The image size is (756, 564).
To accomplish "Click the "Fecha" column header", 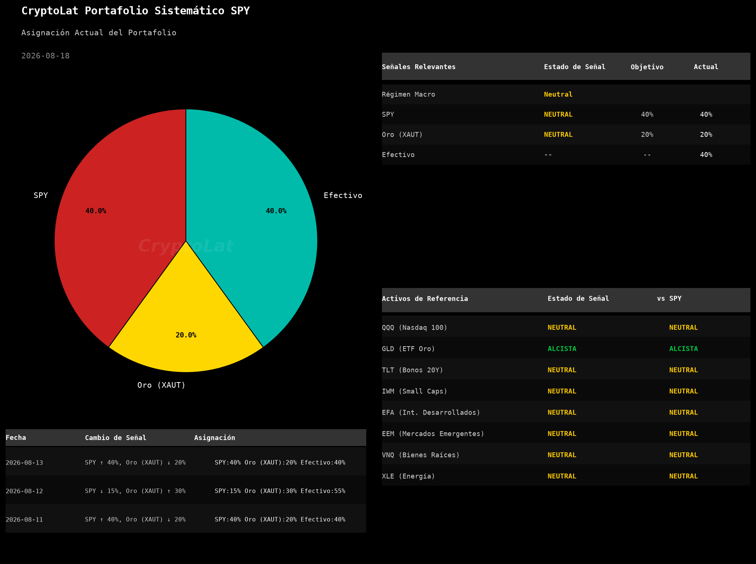I will [16, 438].
